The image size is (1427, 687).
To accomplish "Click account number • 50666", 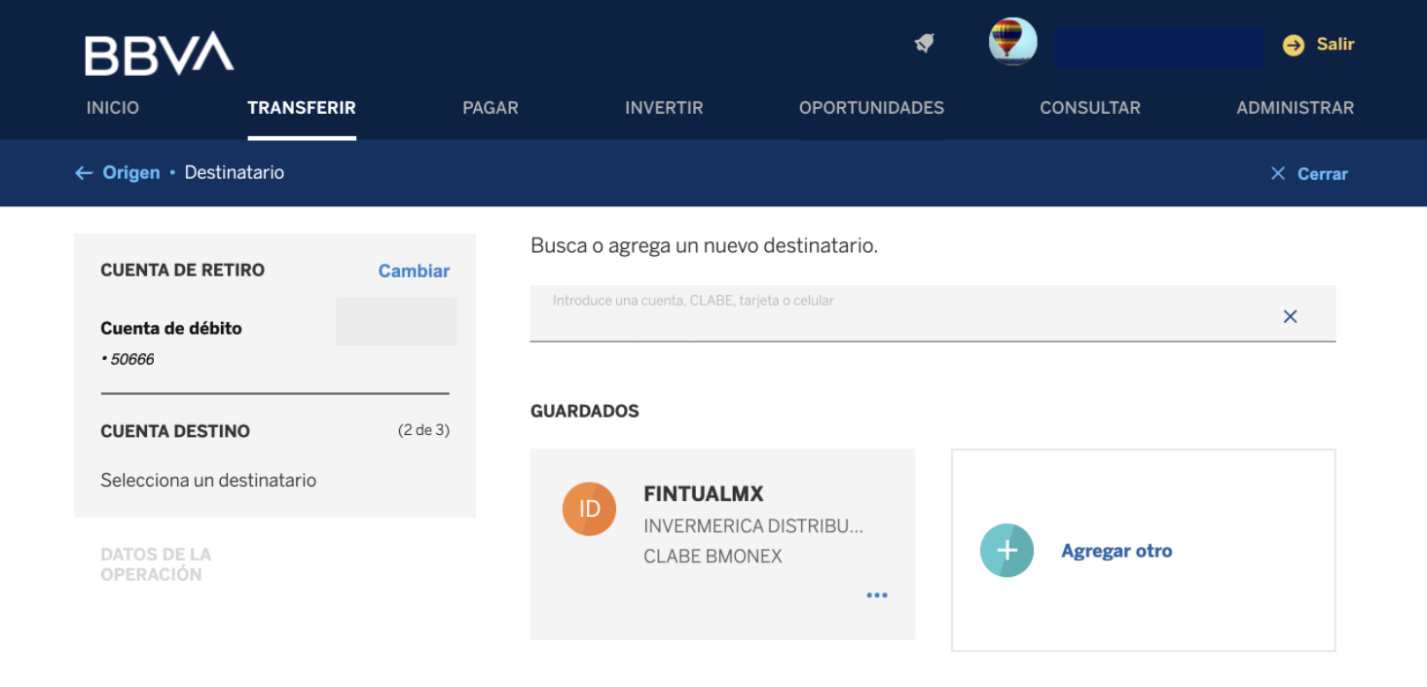I will [128, 359].
